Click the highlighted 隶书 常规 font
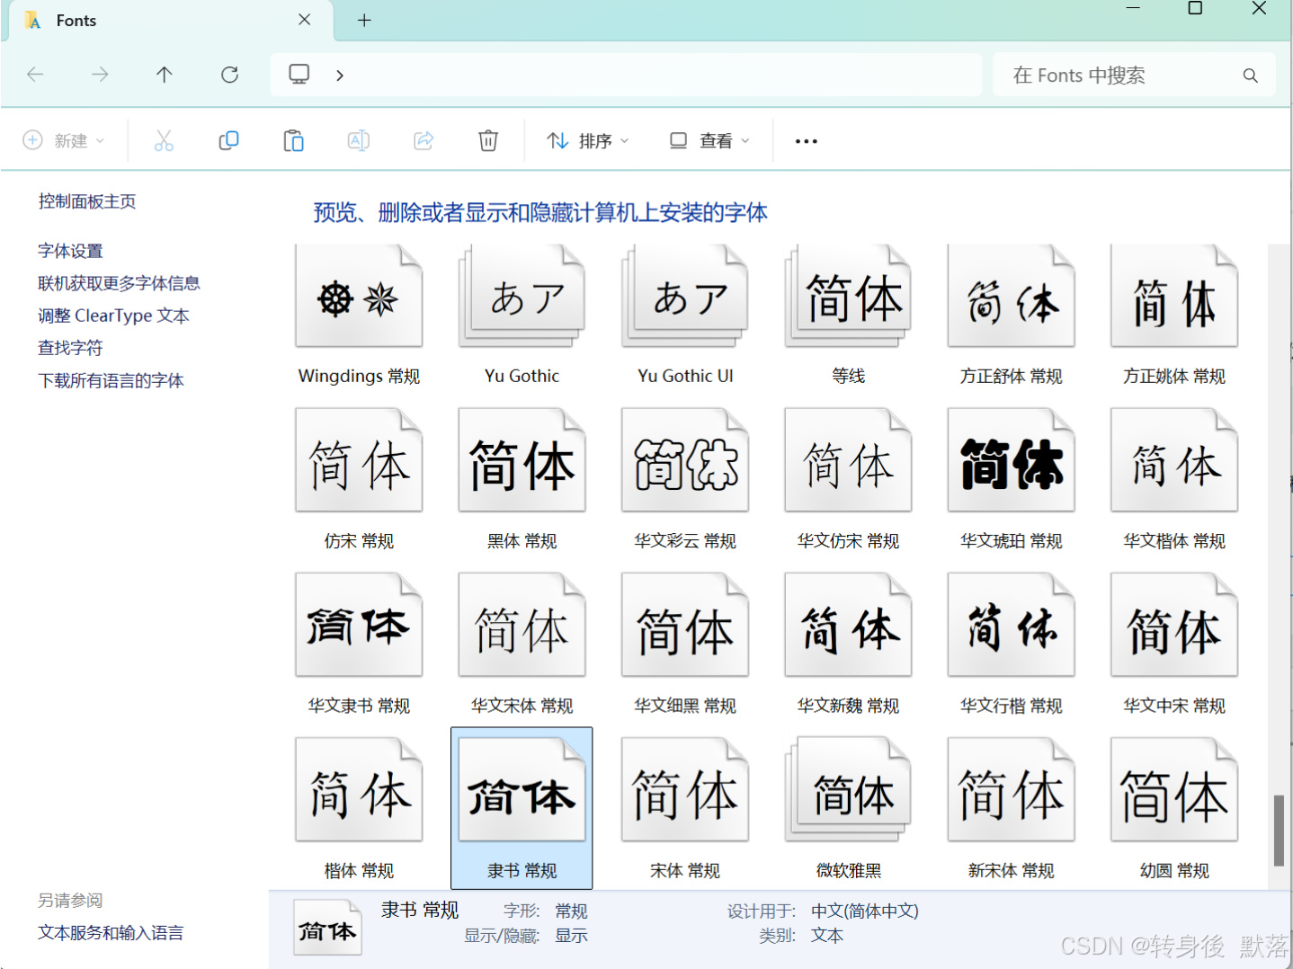Viewport: 1293px width, 969px height. [x=522, y=808]
